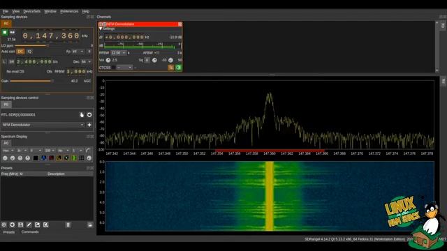Toggle DC auto correction
The image size is (447, 251).
pos(20,52)
